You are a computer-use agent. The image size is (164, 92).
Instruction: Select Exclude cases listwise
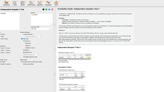tap(22, 64)
